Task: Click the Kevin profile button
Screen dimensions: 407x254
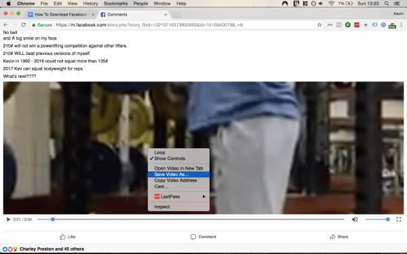Action: point(398,14)
